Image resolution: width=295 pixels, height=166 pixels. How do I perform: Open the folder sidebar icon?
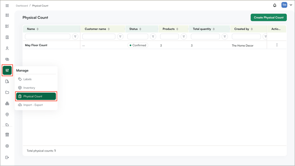7,92
